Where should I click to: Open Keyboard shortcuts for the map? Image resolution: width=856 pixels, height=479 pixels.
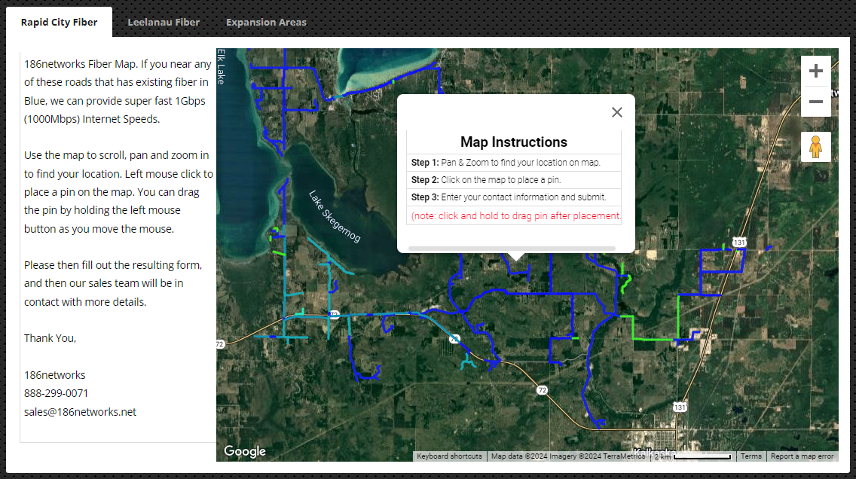[x=449, y=456]
